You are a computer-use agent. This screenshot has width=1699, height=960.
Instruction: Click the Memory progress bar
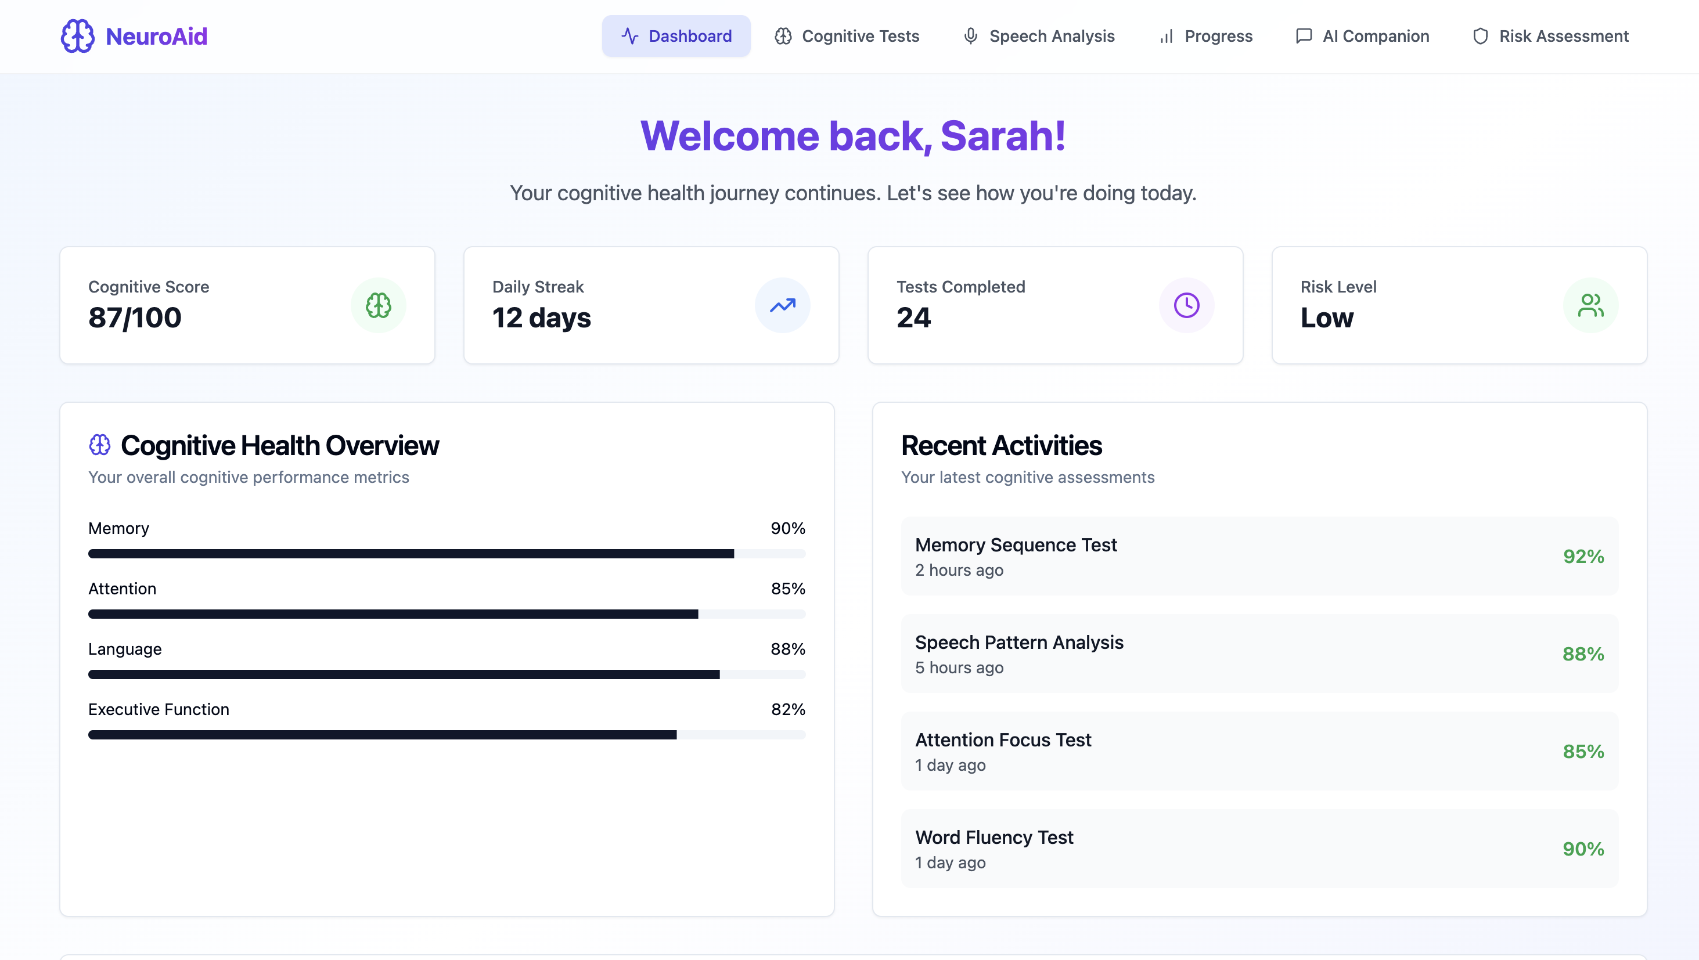(x=447, y=554)
